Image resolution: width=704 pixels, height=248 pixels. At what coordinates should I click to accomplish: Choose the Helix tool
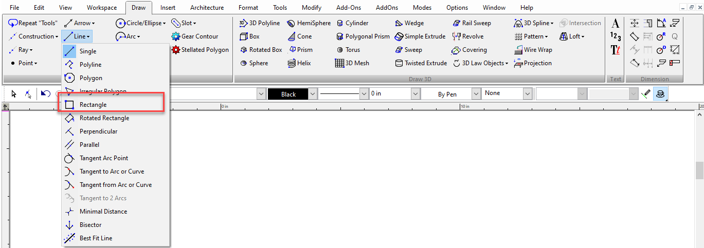click(x=299, y=63)
